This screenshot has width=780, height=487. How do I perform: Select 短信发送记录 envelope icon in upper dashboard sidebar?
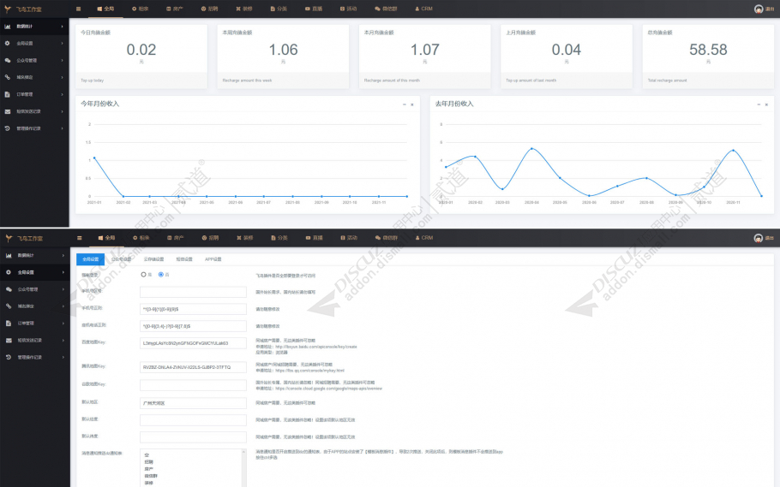[8, 111]
